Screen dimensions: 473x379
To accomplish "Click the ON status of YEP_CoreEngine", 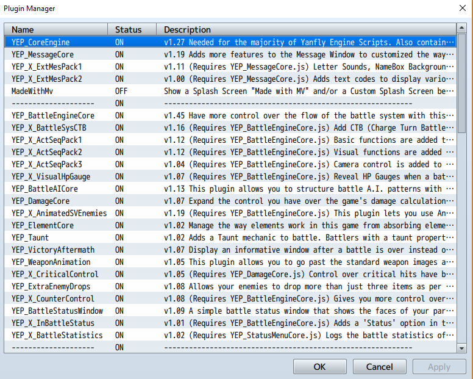I will pyautogui.click(x=119, y=42).
